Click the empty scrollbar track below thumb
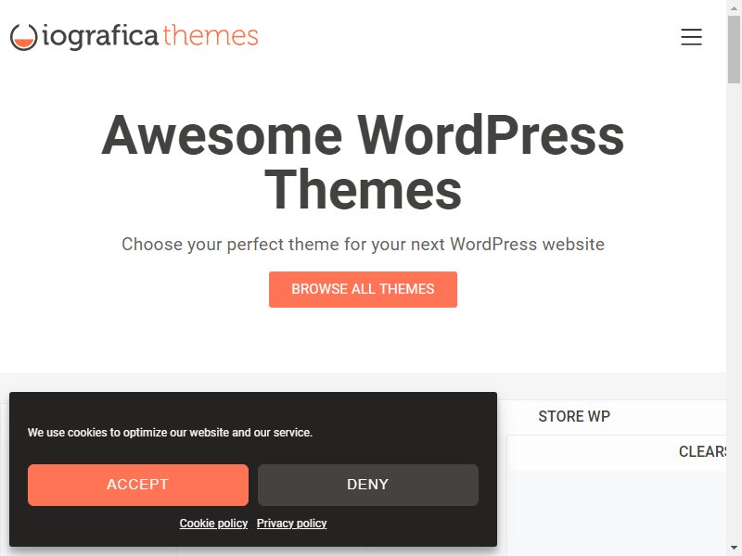Image resolution: width=742 pixels, height=556 pixels. (x=734, y=312)
